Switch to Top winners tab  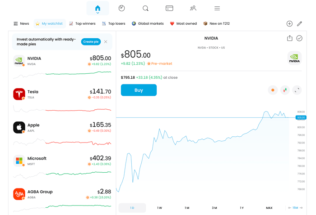tap(82, 23)
